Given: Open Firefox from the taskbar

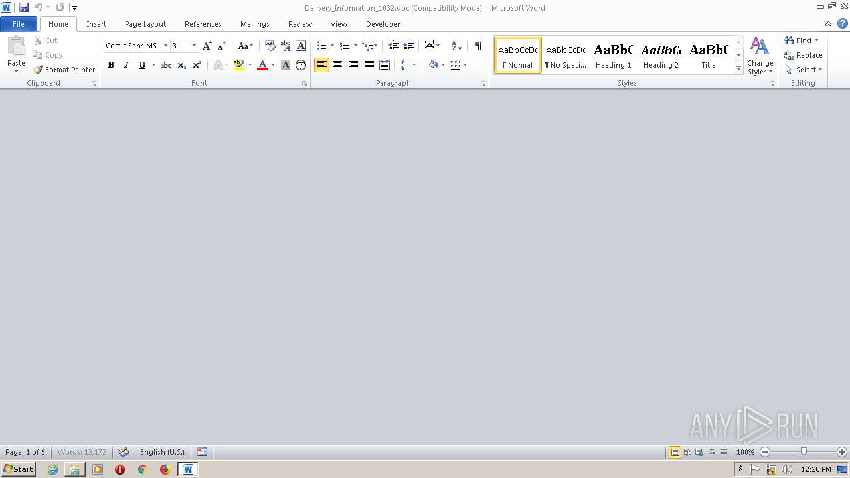Looking at the screenshot, I should click(165, 469).
